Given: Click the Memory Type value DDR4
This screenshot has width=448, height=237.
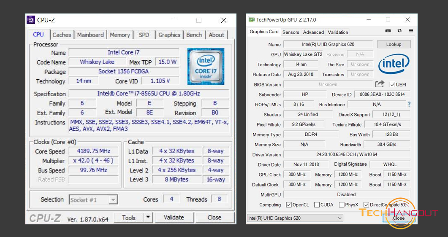Looking at the screenshot, I should click(311, 135).
